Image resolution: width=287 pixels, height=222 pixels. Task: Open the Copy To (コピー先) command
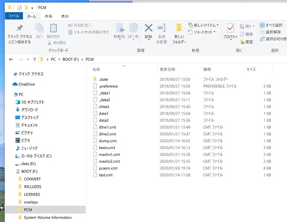click(133, 31)
